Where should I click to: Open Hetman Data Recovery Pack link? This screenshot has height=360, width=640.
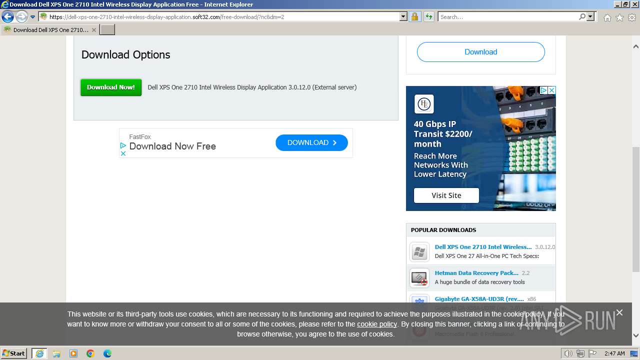pos(476,273)
